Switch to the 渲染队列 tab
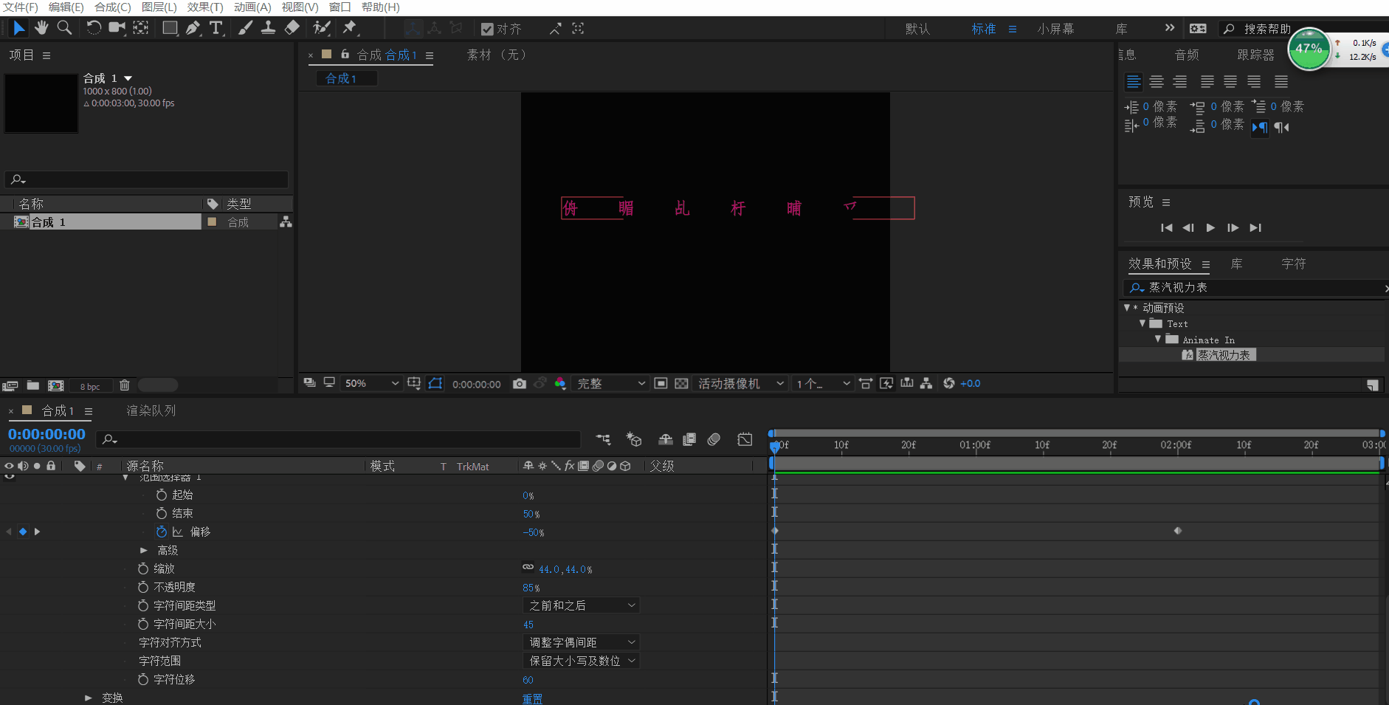The width and height of the screenshot is (1389, 705). pyautogui.click(x=151, y=410)
